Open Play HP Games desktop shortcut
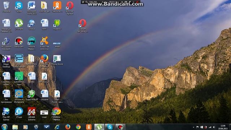 tap(6, 112)
